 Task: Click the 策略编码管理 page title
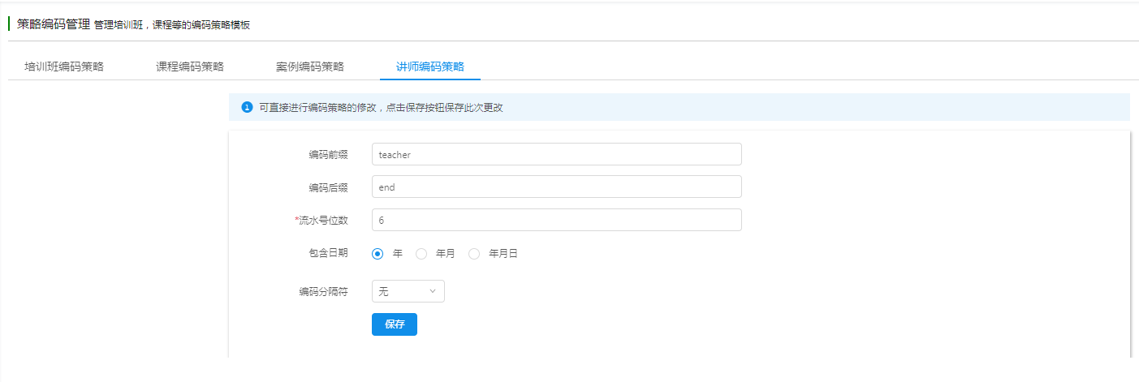click(x=54, y=24)
